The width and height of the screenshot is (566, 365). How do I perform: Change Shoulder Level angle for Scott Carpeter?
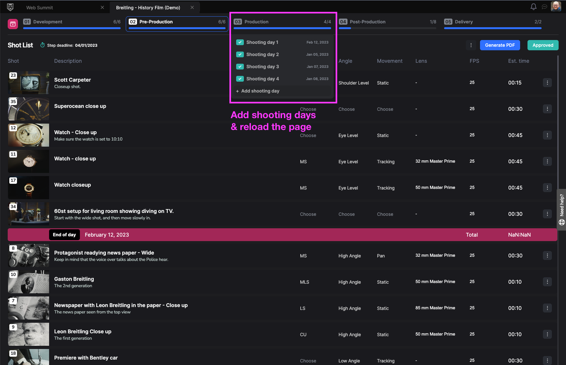(354, 83)
